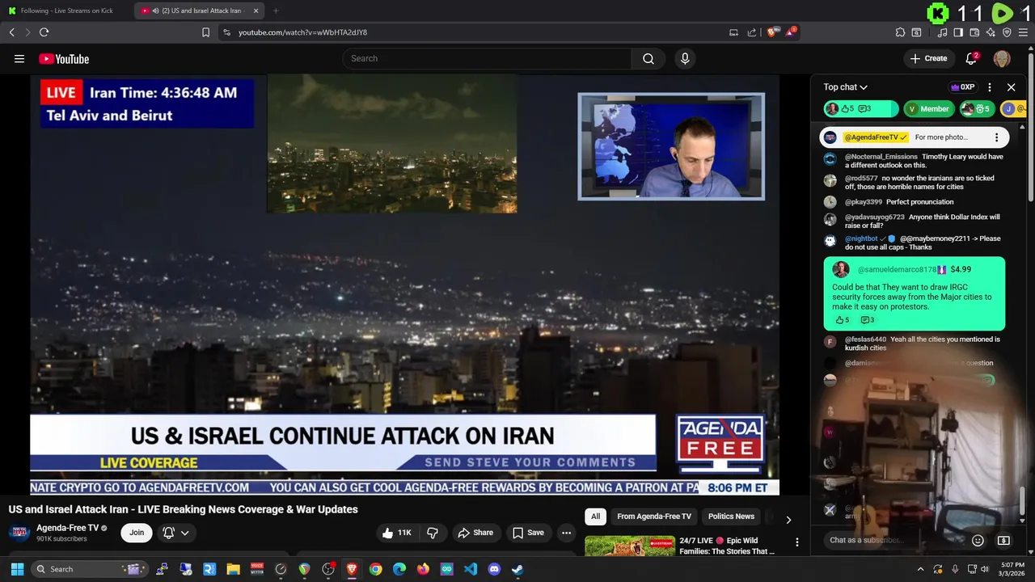Open live chat options three-dot menu
Viewport: 1035px width, 582px height.
[990, 87]
